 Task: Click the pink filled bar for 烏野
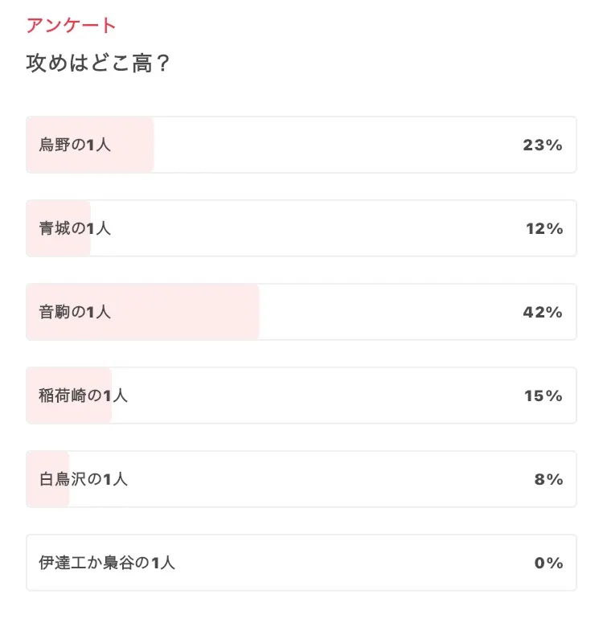pyautogui.click(x=133, y=146)
